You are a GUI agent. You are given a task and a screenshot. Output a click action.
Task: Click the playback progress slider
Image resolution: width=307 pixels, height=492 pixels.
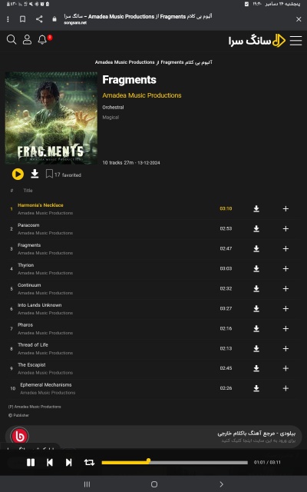tap(175, 462)
